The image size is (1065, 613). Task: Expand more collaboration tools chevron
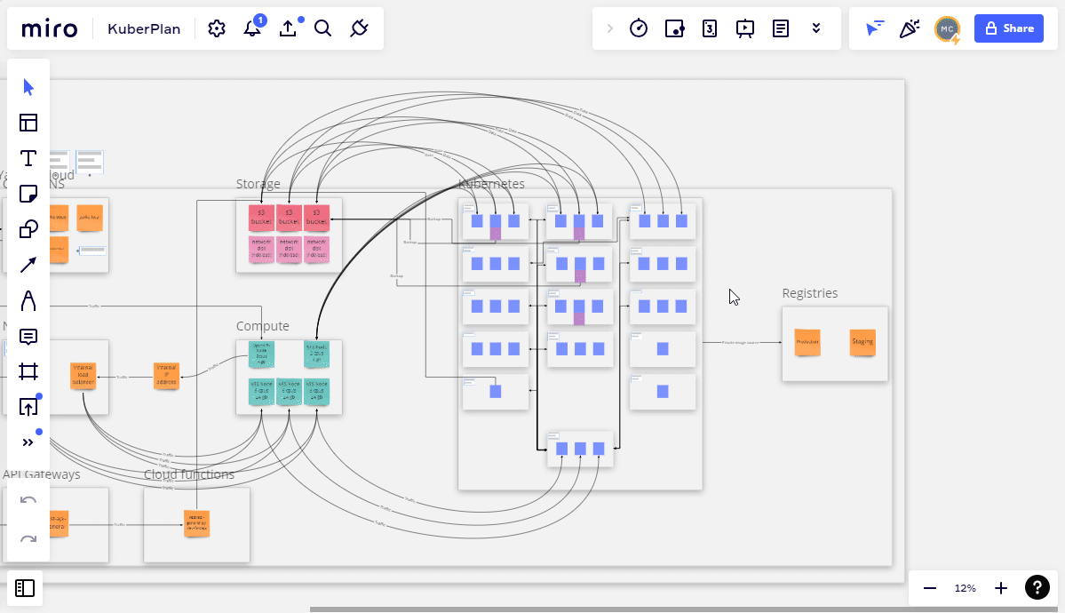[816, 28]
